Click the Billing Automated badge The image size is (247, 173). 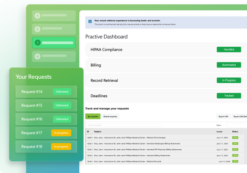tap(229, 65)
